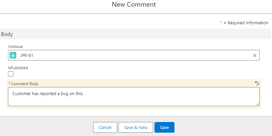Choose Save & New button
The width and height of the screenshot is (272, 136).
pos(136,127)
